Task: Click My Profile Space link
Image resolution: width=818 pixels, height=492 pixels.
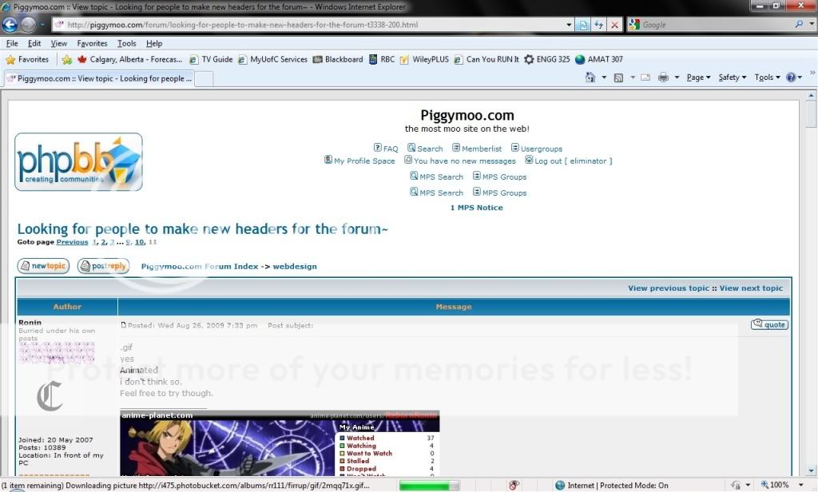Action: (x=359, y=161)
